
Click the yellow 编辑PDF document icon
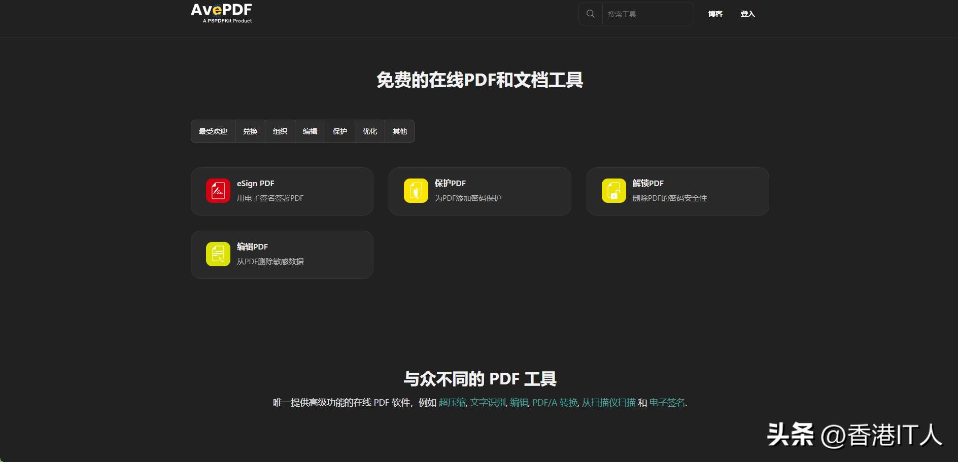click(x=218, y=254)
